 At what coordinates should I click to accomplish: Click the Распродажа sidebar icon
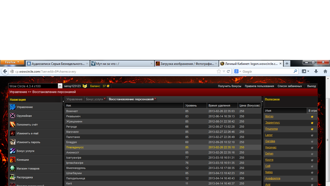(x=12, y=177)
